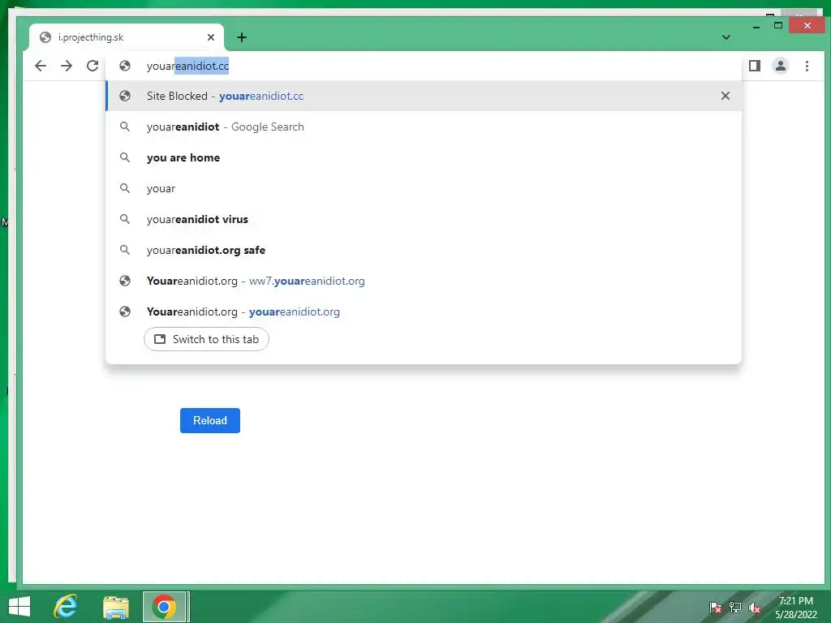Image resolution: width=831 pixels, height=623 pixels.
Task: Open the clock showing 7:21 PM
Action: coord(795,607)
